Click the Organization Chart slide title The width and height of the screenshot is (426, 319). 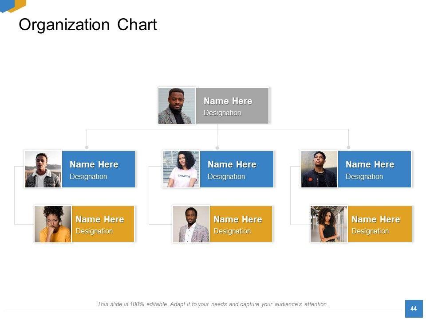[88, 25]
